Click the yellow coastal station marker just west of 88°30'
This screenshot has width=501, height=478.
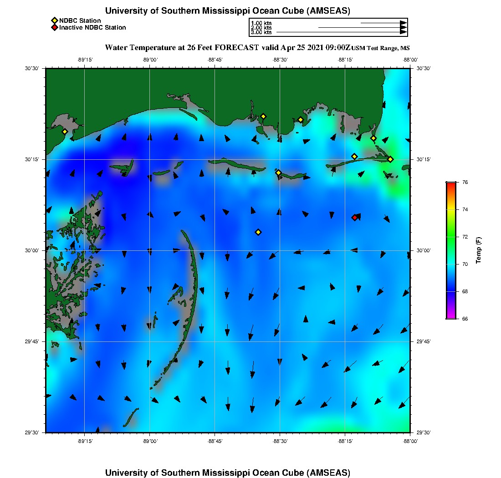263,117
